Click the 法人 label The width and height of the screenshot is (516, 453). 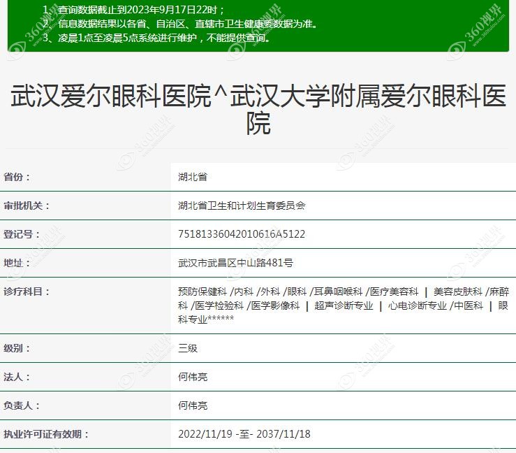[x=17, y=377]
